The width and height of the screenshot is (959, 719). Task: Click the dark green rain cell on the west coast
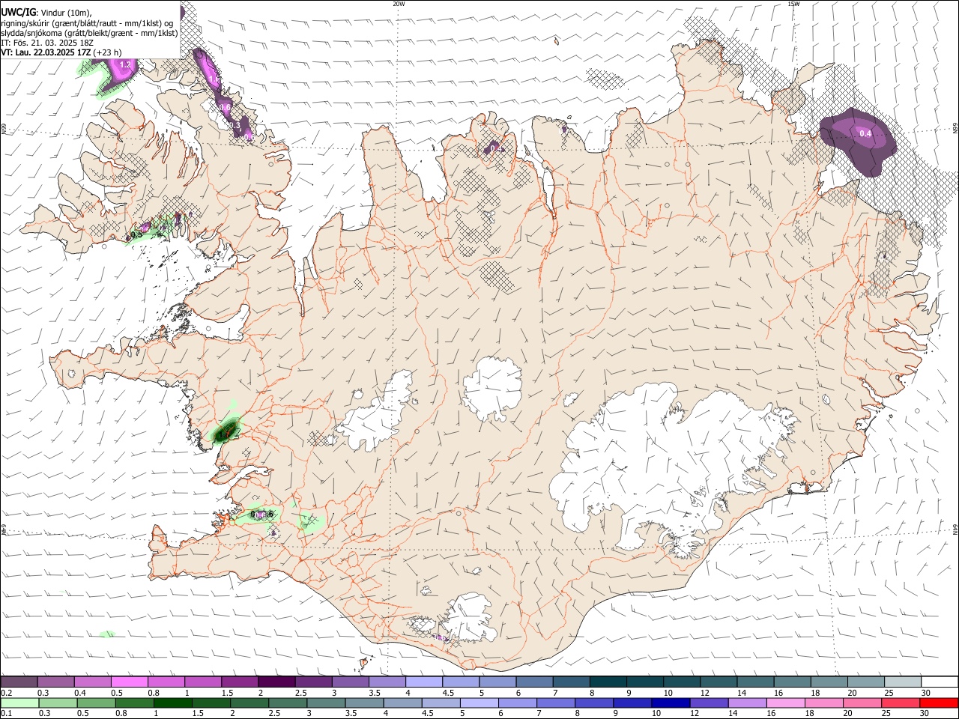coord(225,431)
